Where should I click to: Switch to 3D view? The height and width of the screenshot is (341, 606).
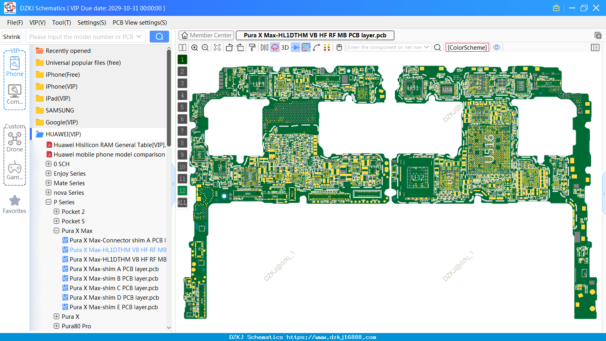click(285, 47)
